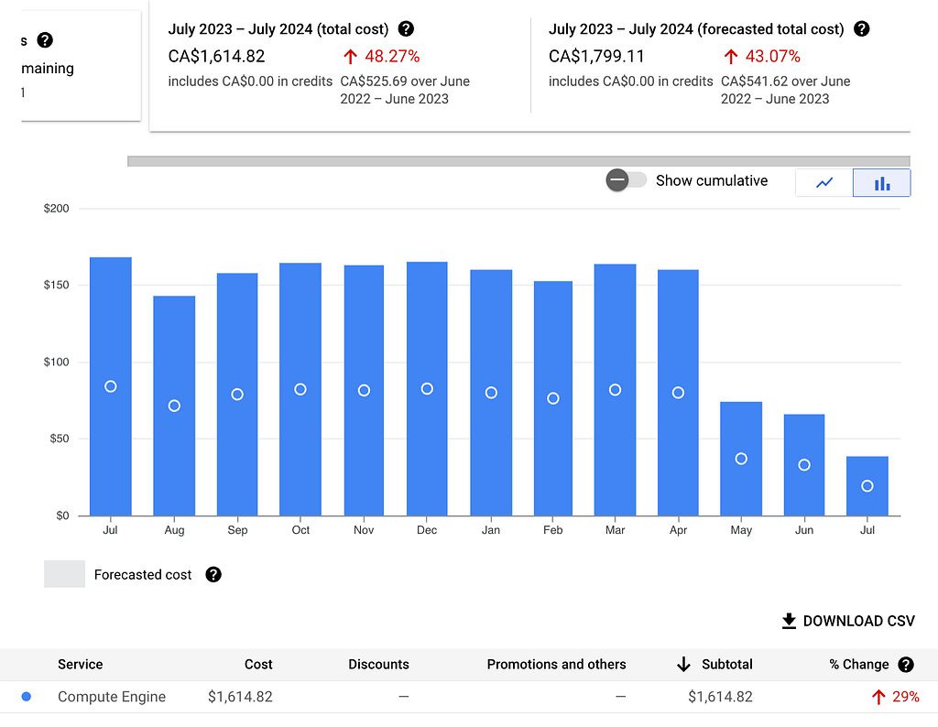
Task: Click the Forecasted cost legend label
Action: point(143,574)
